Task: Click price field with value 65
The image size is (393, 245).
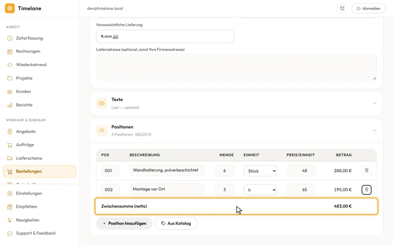Action: [x=301, y=190]
